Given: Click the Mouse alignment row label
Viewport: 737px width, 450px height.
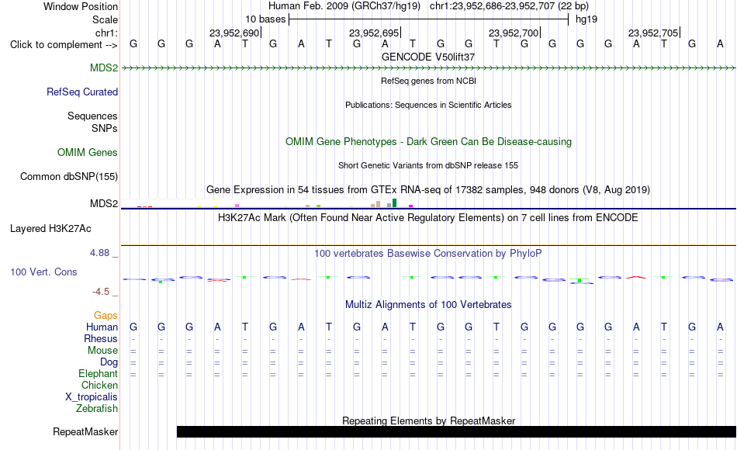Looking at the screenshot, I should [x=103, y=351].
